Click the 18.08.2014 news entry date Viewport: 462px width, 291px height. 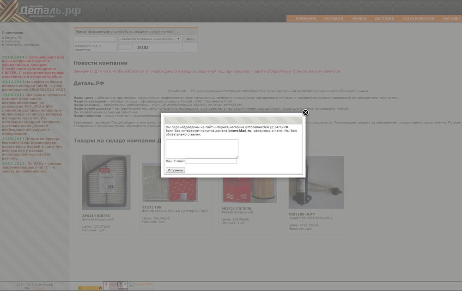13,57
